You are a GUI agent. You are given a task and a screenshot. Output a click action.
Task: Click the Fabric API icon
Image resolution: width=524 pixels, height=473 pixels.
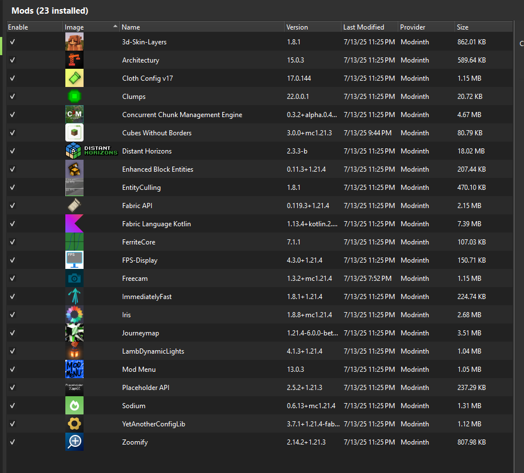coord(74,206)
